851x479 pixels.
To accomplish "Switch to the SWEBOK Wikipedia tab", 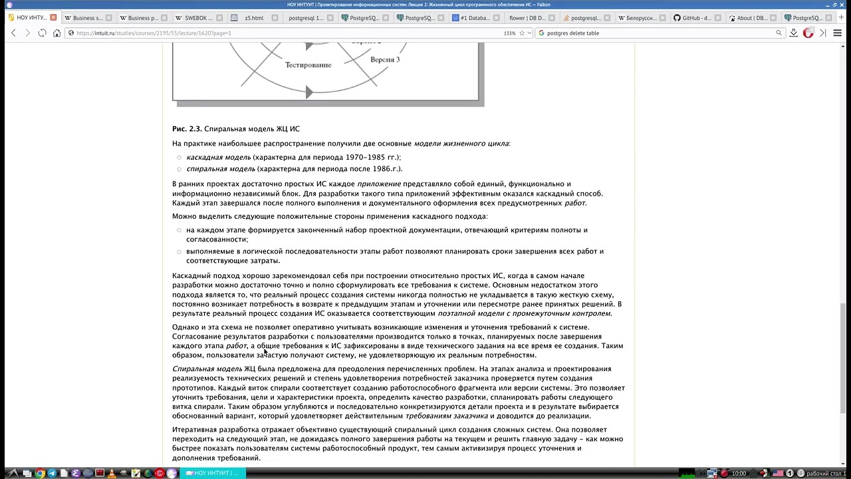I will [x=198, y=18].
